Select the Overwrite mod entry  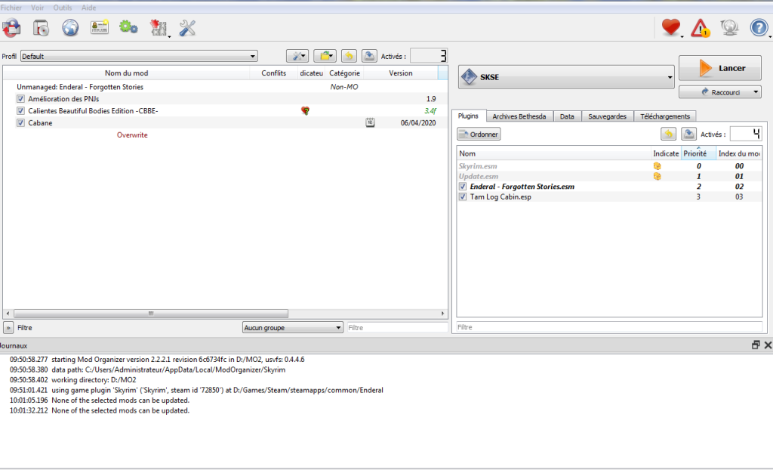coord(132,135)
